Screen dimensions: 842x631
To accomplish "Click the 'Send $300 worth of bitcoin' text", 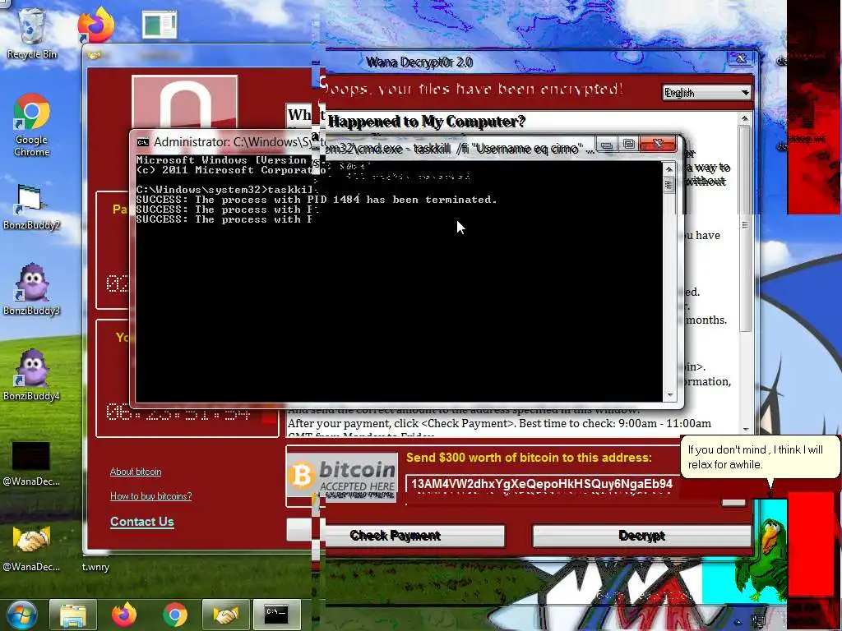I will [529, 458].
